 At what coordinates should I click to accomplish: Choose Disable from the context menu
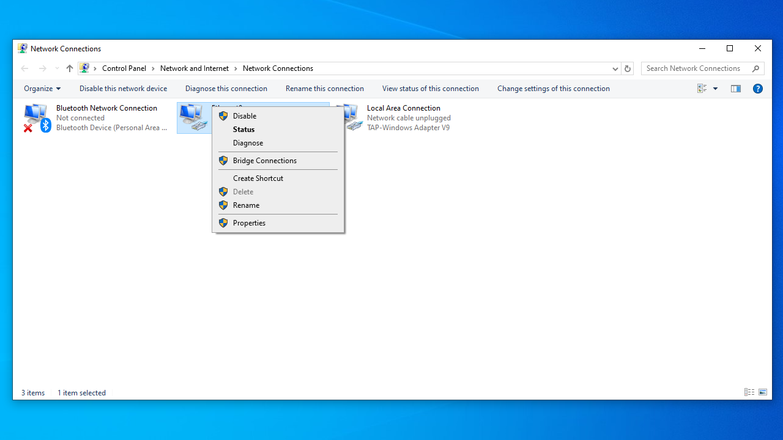pyautogui.click(x=245, y=116)
